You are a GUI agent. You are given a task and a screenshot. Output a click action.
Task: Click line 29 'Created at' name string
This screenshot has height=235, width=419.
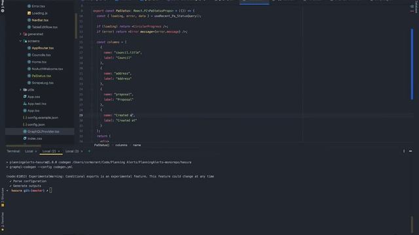pos(124,115)
